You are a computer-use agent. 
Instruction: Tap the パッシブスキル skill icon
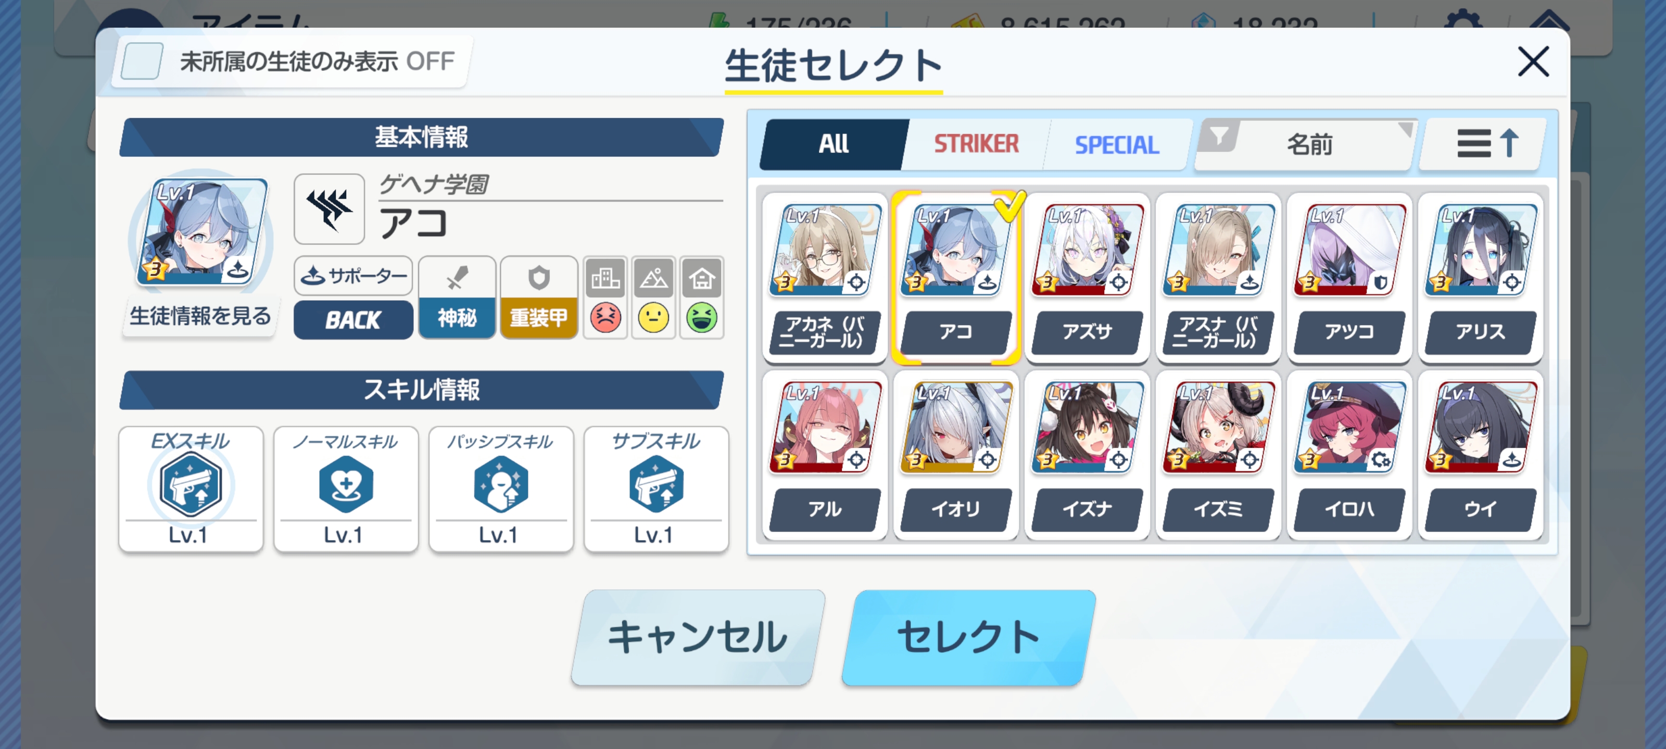tap(501, 485)
